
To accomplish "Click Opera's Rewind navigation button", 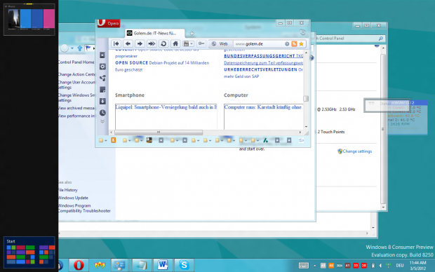I will pos(116,43).
